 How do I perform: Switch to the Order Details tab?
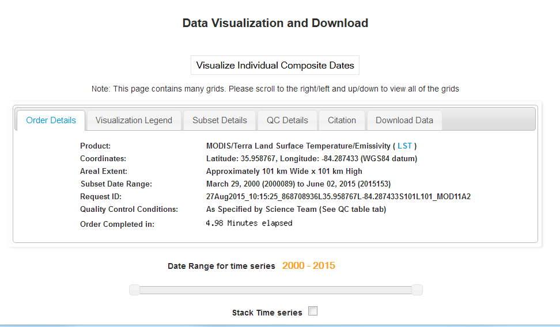(51, 120)
